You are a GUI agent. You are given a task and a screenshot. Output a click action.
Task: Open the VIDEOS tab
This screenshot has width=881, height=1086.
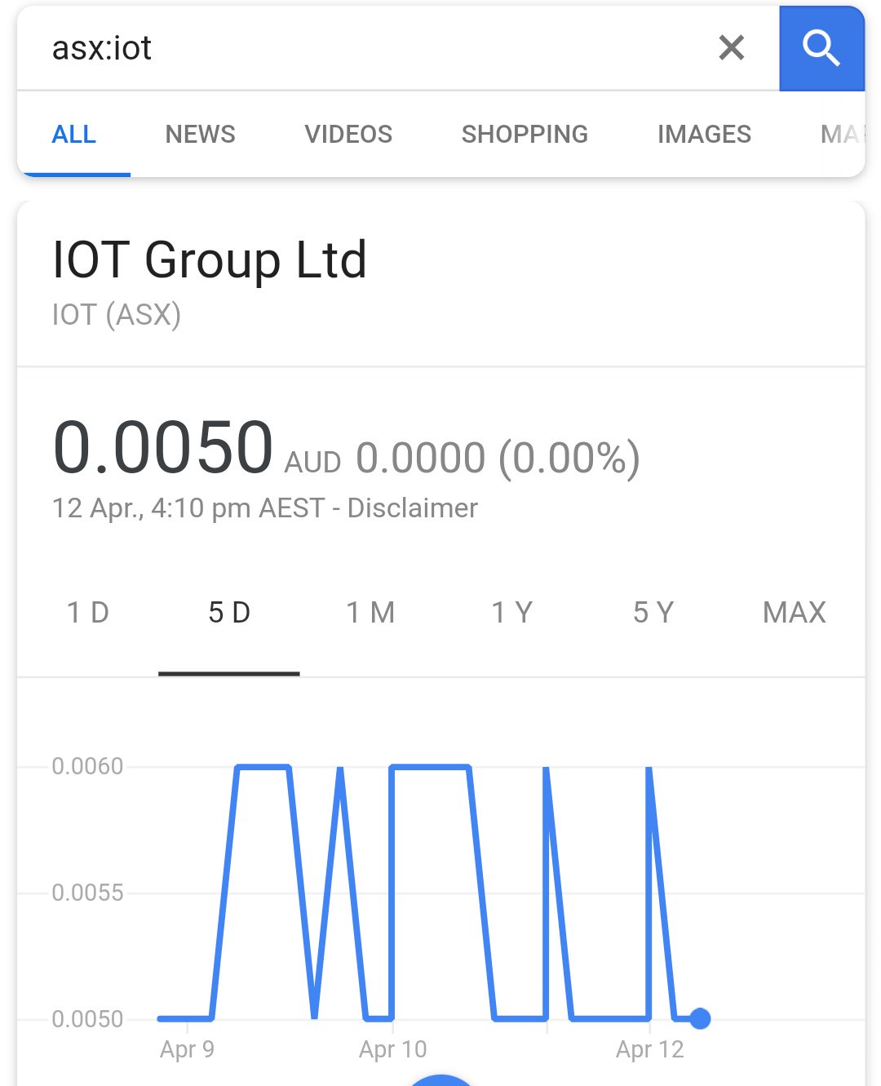(348, 134)
